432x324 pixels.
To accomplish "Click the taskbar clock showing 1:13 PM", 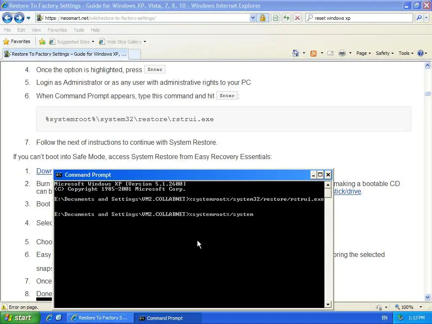I will pos(416,318).
